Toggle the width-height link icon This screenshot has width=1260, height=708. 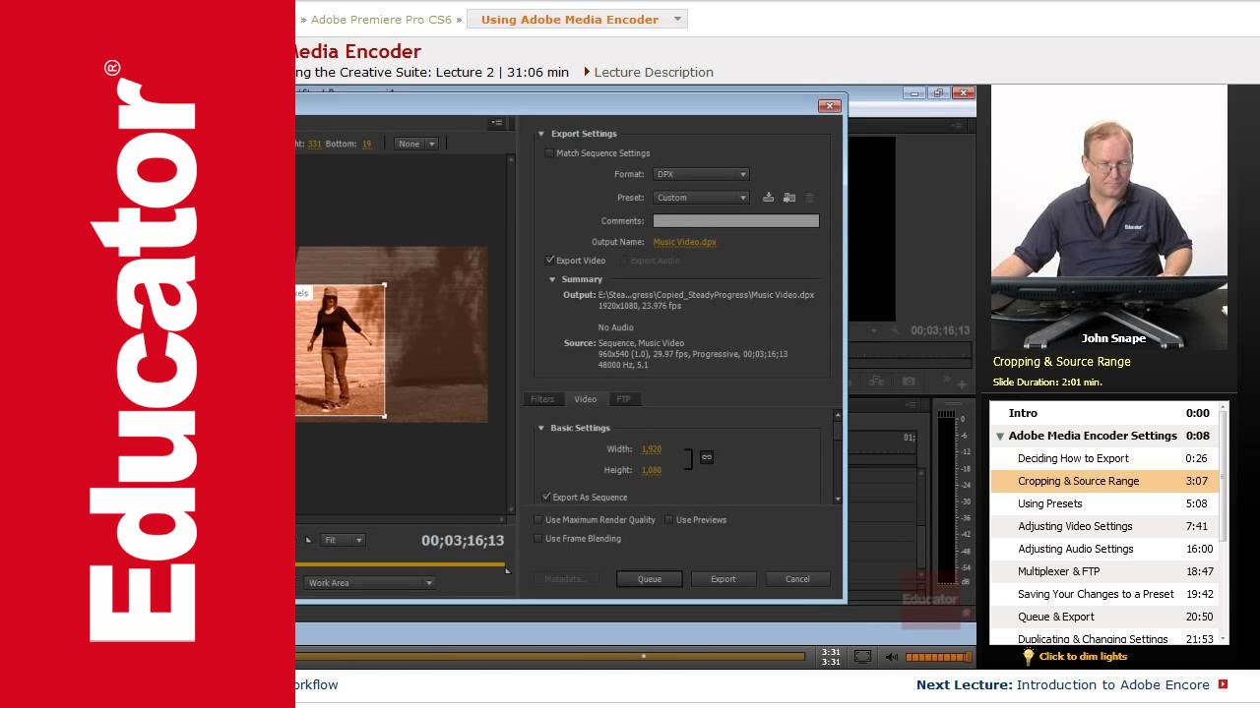(x=706, y=457)
